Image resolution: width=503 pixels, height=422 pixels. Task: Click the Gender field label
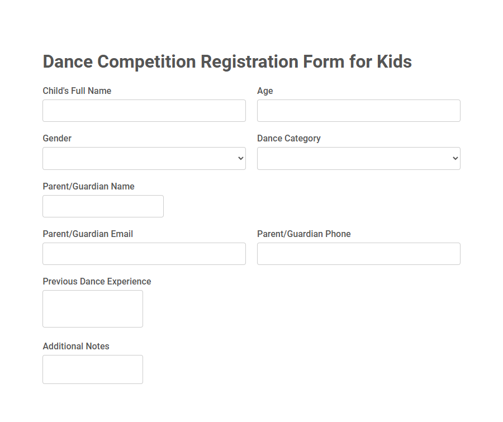point(56,138)
